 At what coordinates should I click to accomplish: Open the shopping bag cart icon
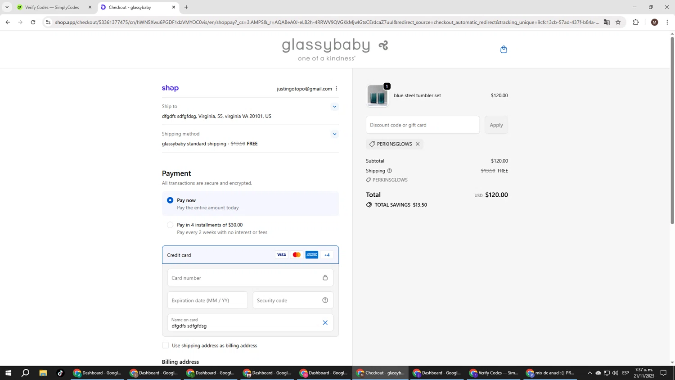(x=504, y=50)
